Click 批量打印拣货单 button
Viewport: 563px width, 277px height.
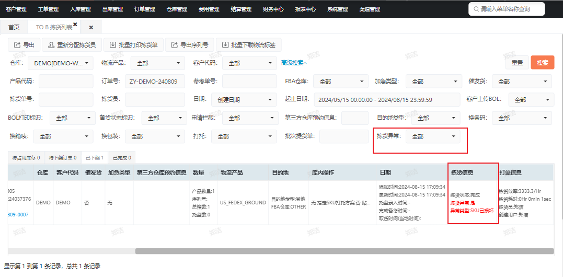click(x=134, y=45)
